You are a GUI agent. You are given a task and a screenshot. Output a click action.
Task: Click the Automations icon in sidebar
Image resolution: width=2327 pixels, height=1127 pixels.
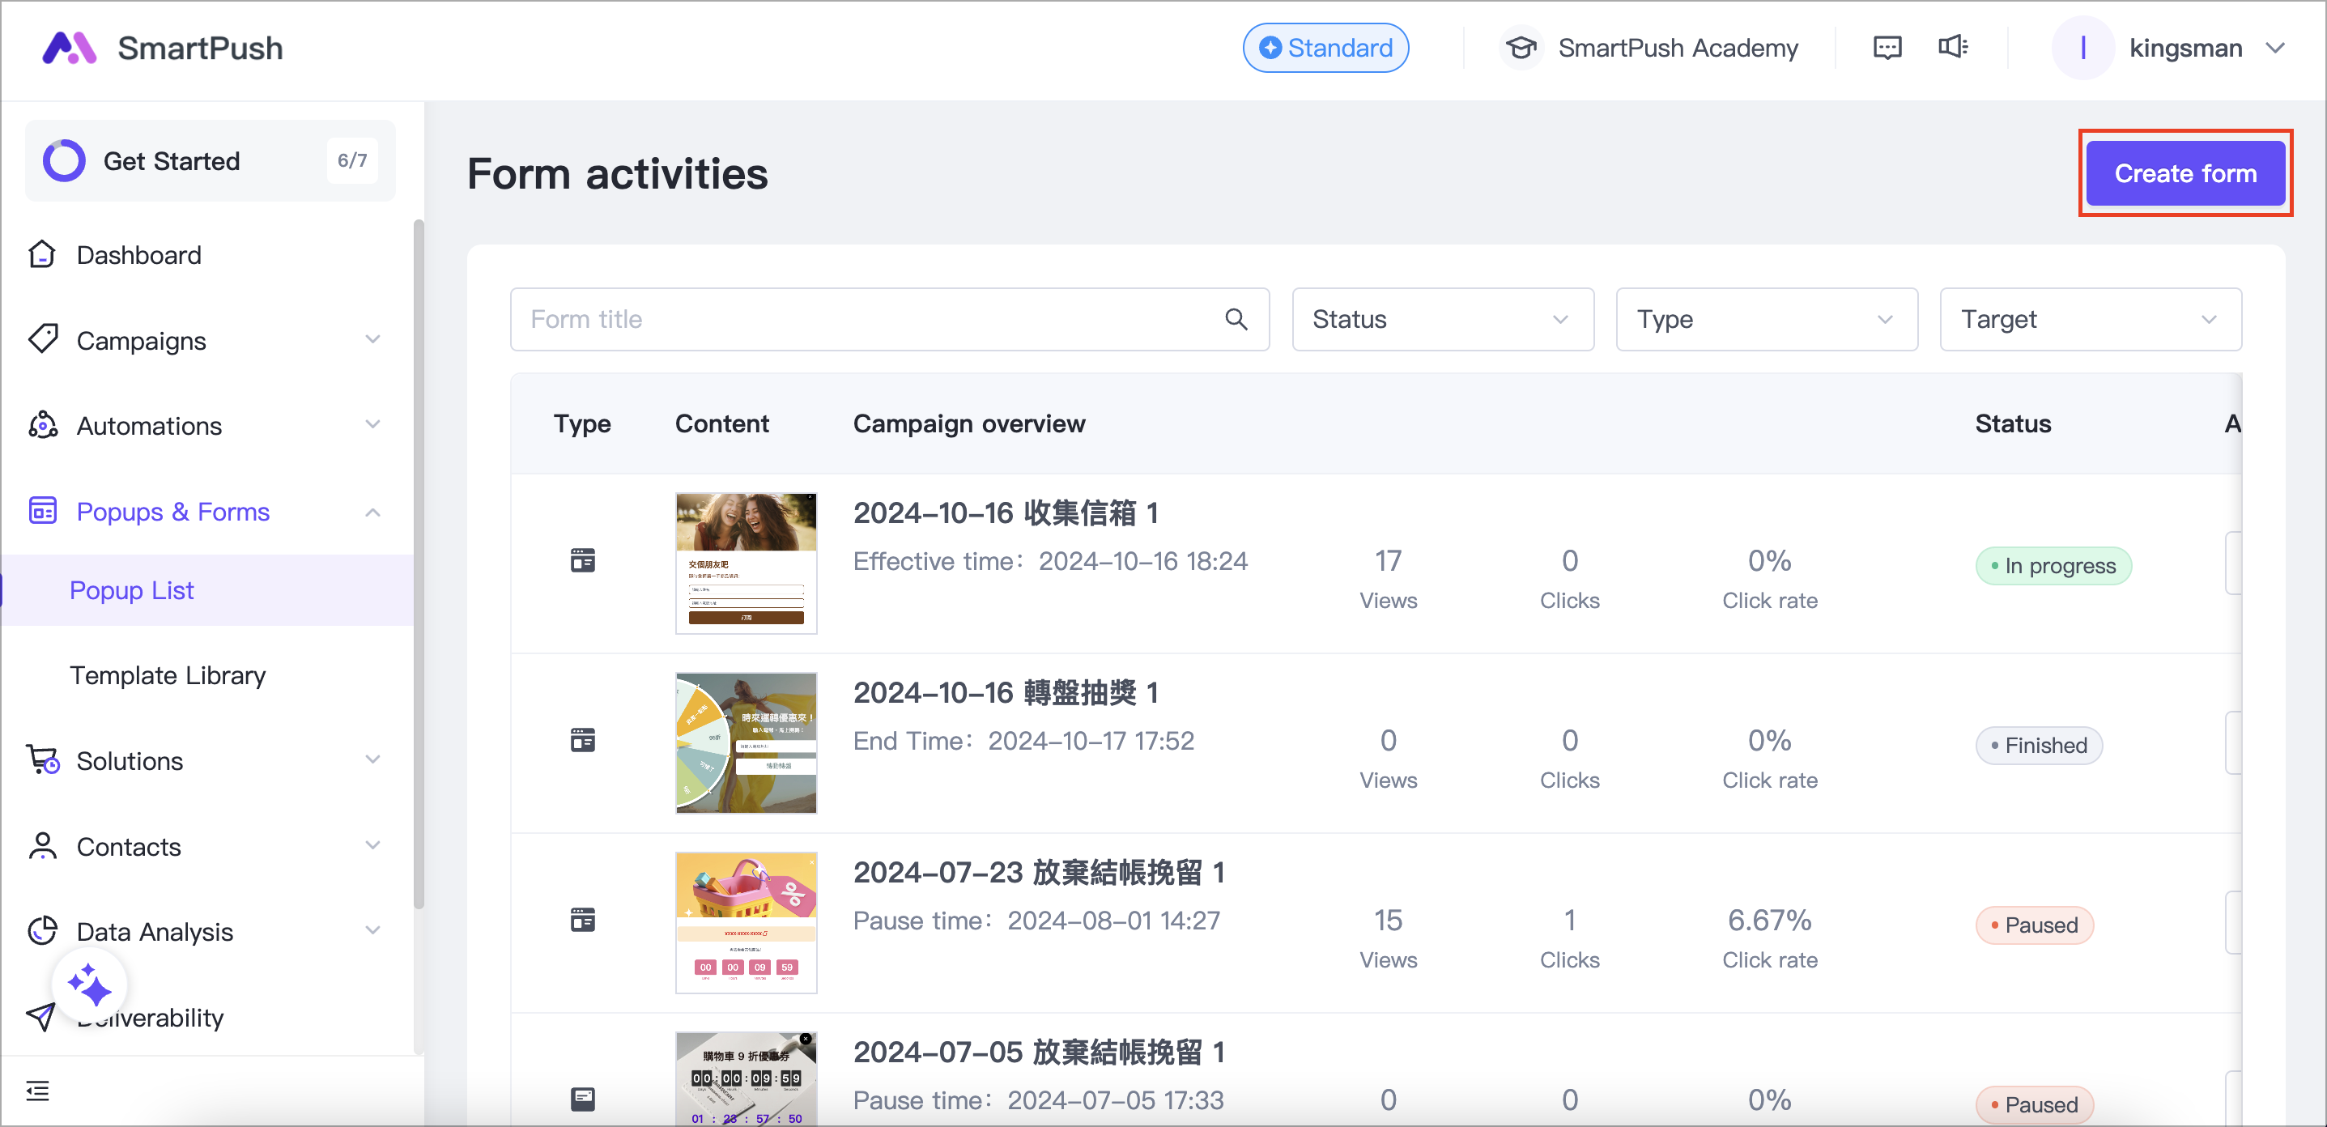pyautogui.click(x=42, y=425)
